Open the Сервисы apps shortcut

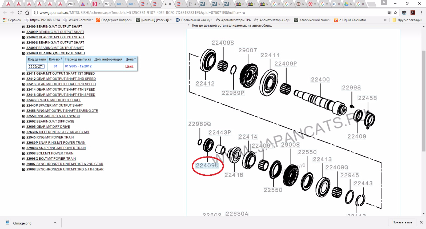pos(12,20)
